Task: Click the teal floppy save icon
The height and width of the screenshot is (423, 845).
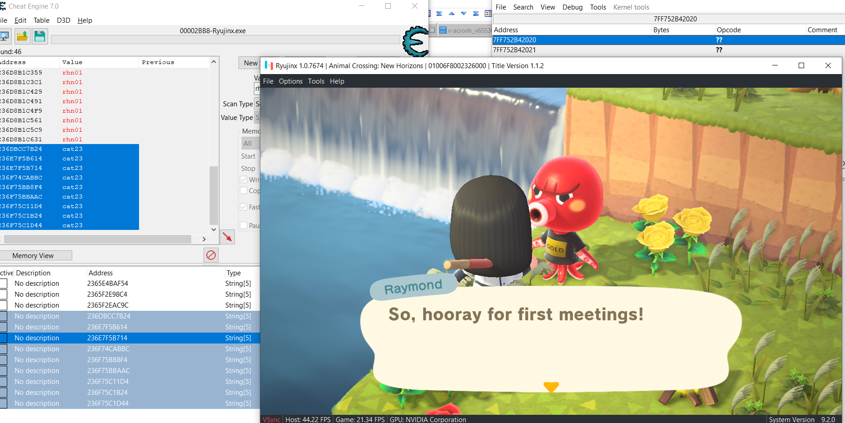Action: point(40,36)
